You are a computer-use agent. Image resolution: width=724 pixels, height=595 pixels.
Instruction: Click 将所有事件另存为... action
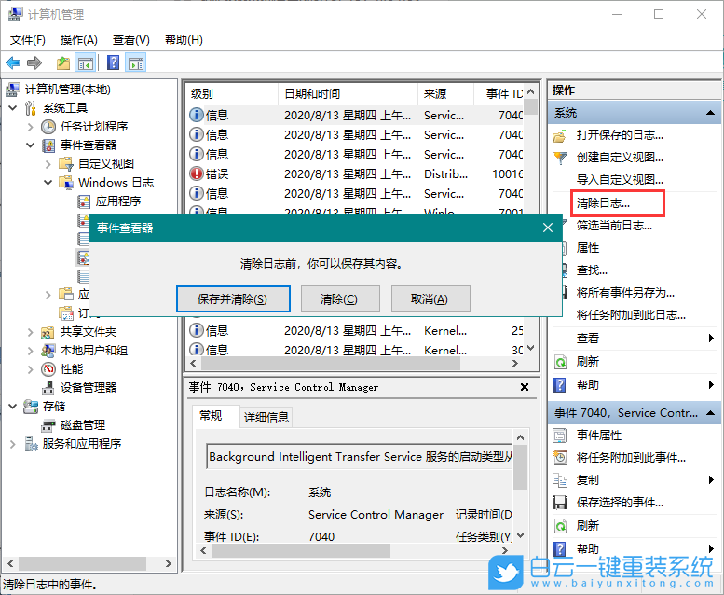pos(625,293)
